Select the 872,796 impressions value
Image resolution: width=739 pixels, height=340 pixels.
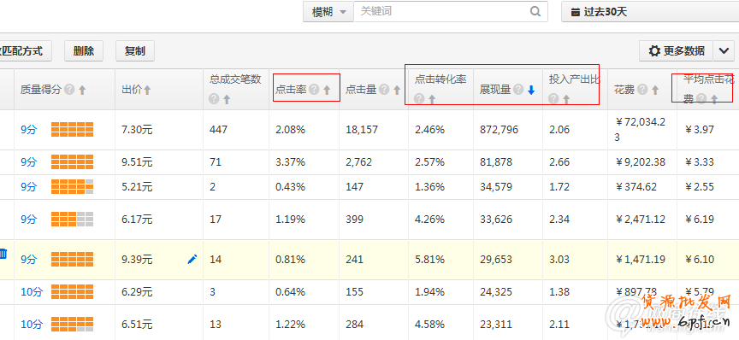click(500, 130)
